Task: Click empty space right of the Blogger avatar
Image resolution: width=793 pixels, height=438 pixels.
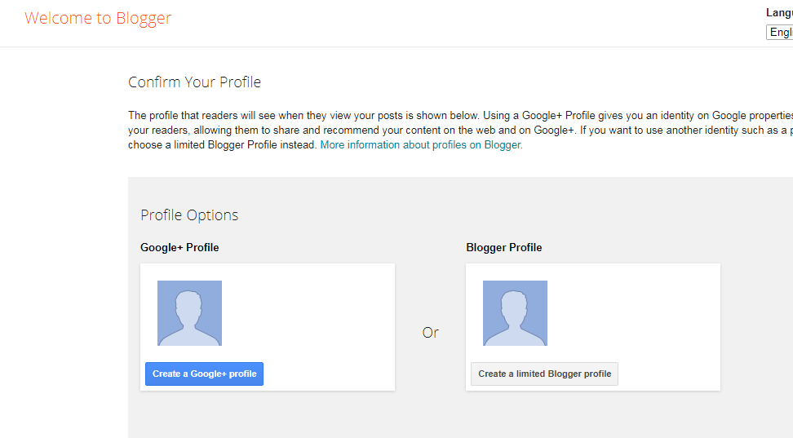Action: (636, 313)
